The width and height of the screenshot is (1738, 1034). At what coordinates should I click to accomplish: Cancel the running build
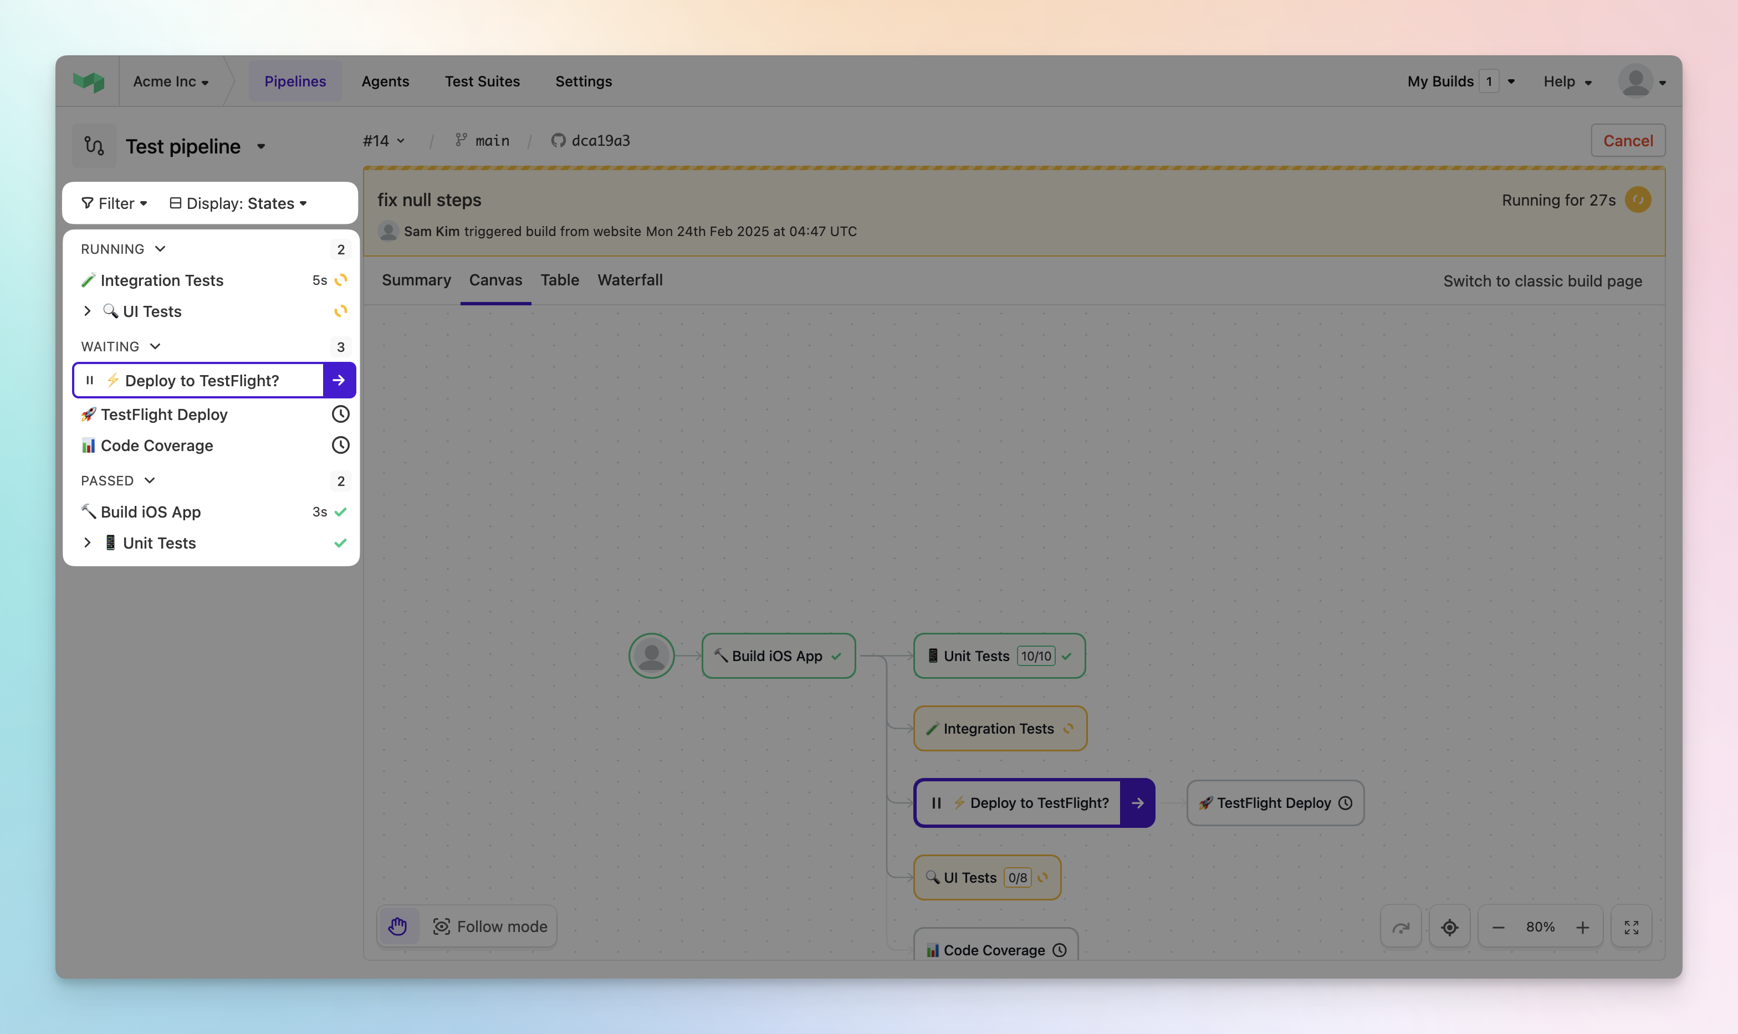click(1628, 140)
